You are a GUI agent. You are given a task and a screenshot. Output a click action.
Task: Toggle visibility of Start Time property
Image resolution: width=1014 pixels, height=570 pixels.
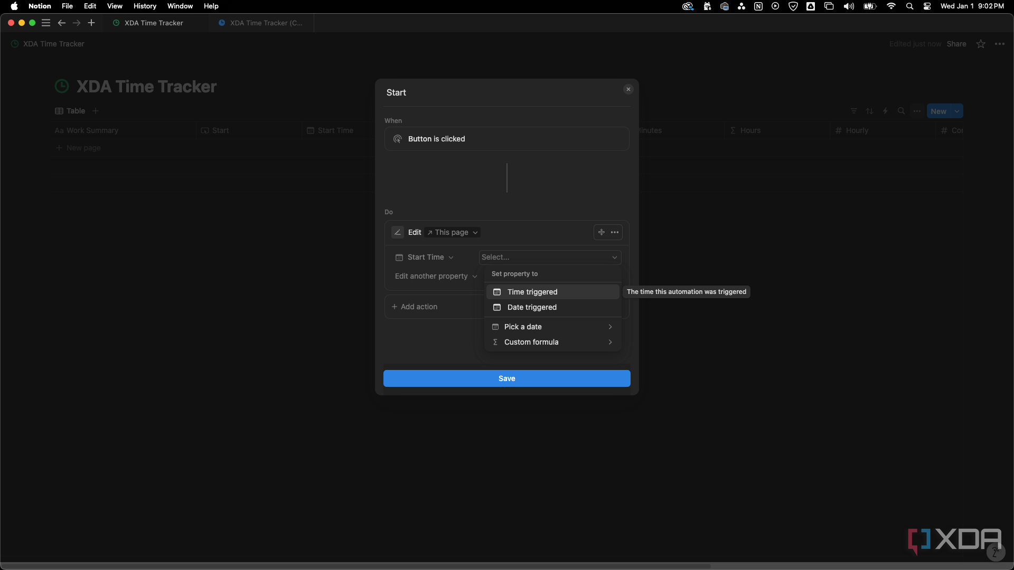click(x=335, y=130)
